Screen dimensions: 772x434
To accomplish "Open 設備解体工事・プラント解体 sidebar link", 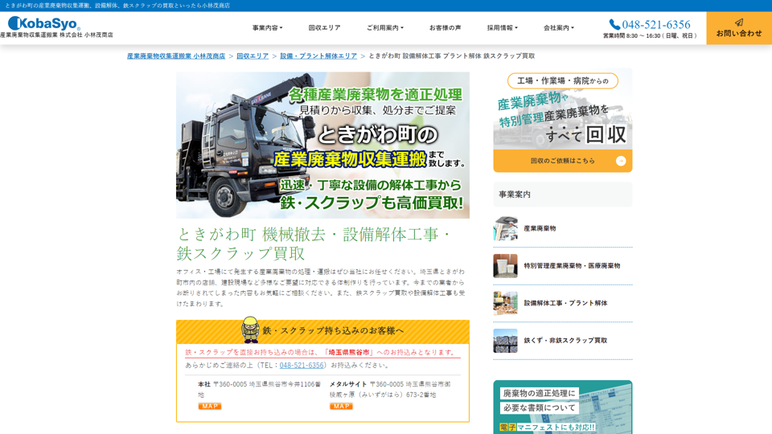I will [565, 303].
